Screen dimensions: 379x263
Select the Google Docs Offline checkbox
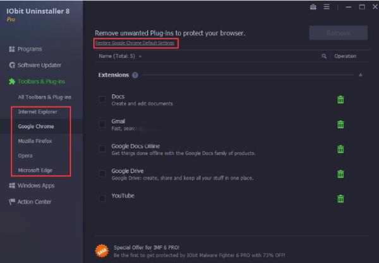[x=102, y=149]
